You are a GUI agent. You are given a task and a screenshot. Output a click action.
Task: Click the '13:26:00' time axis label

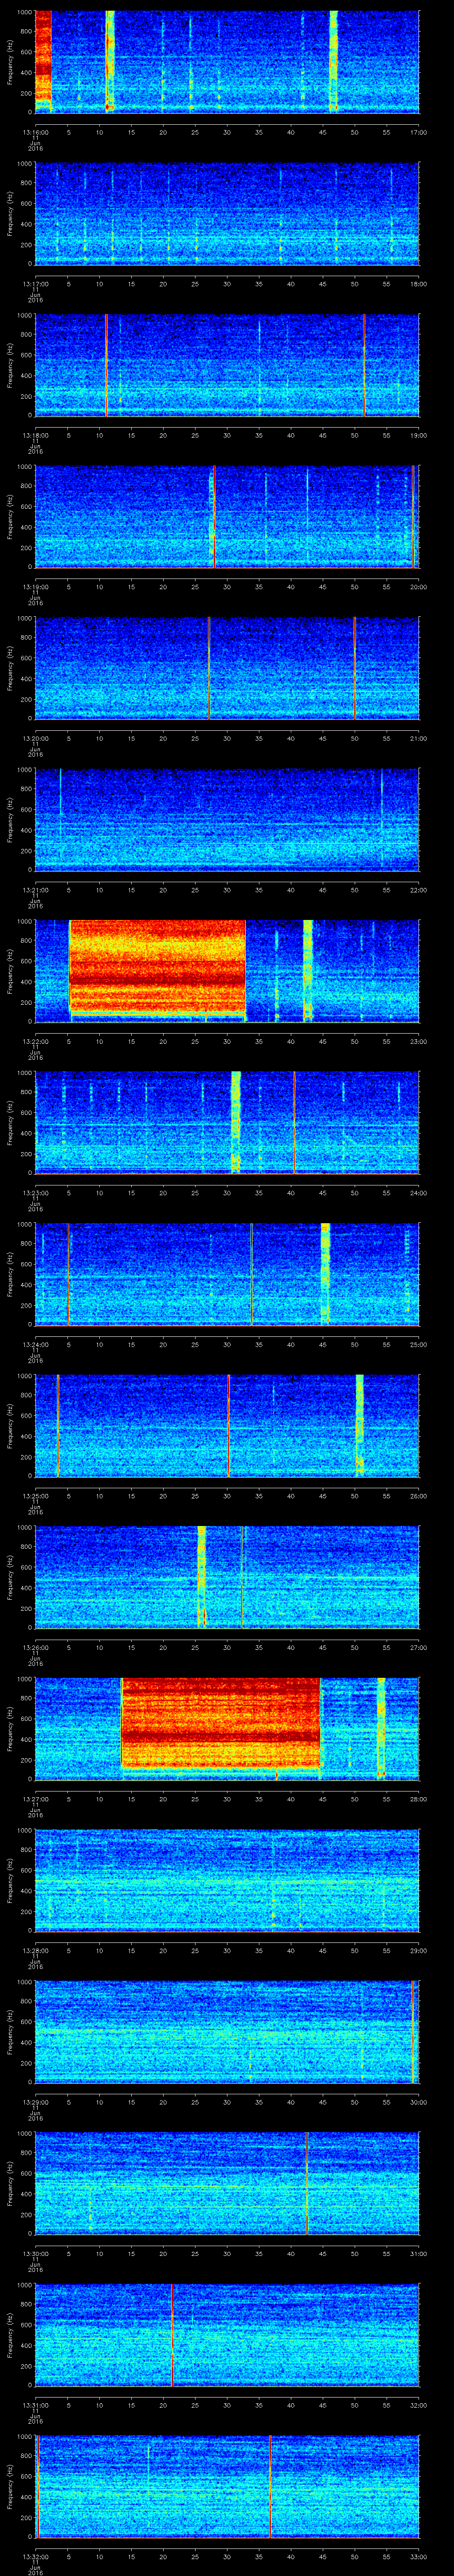pyautogui.click(x=35, y=1647)
